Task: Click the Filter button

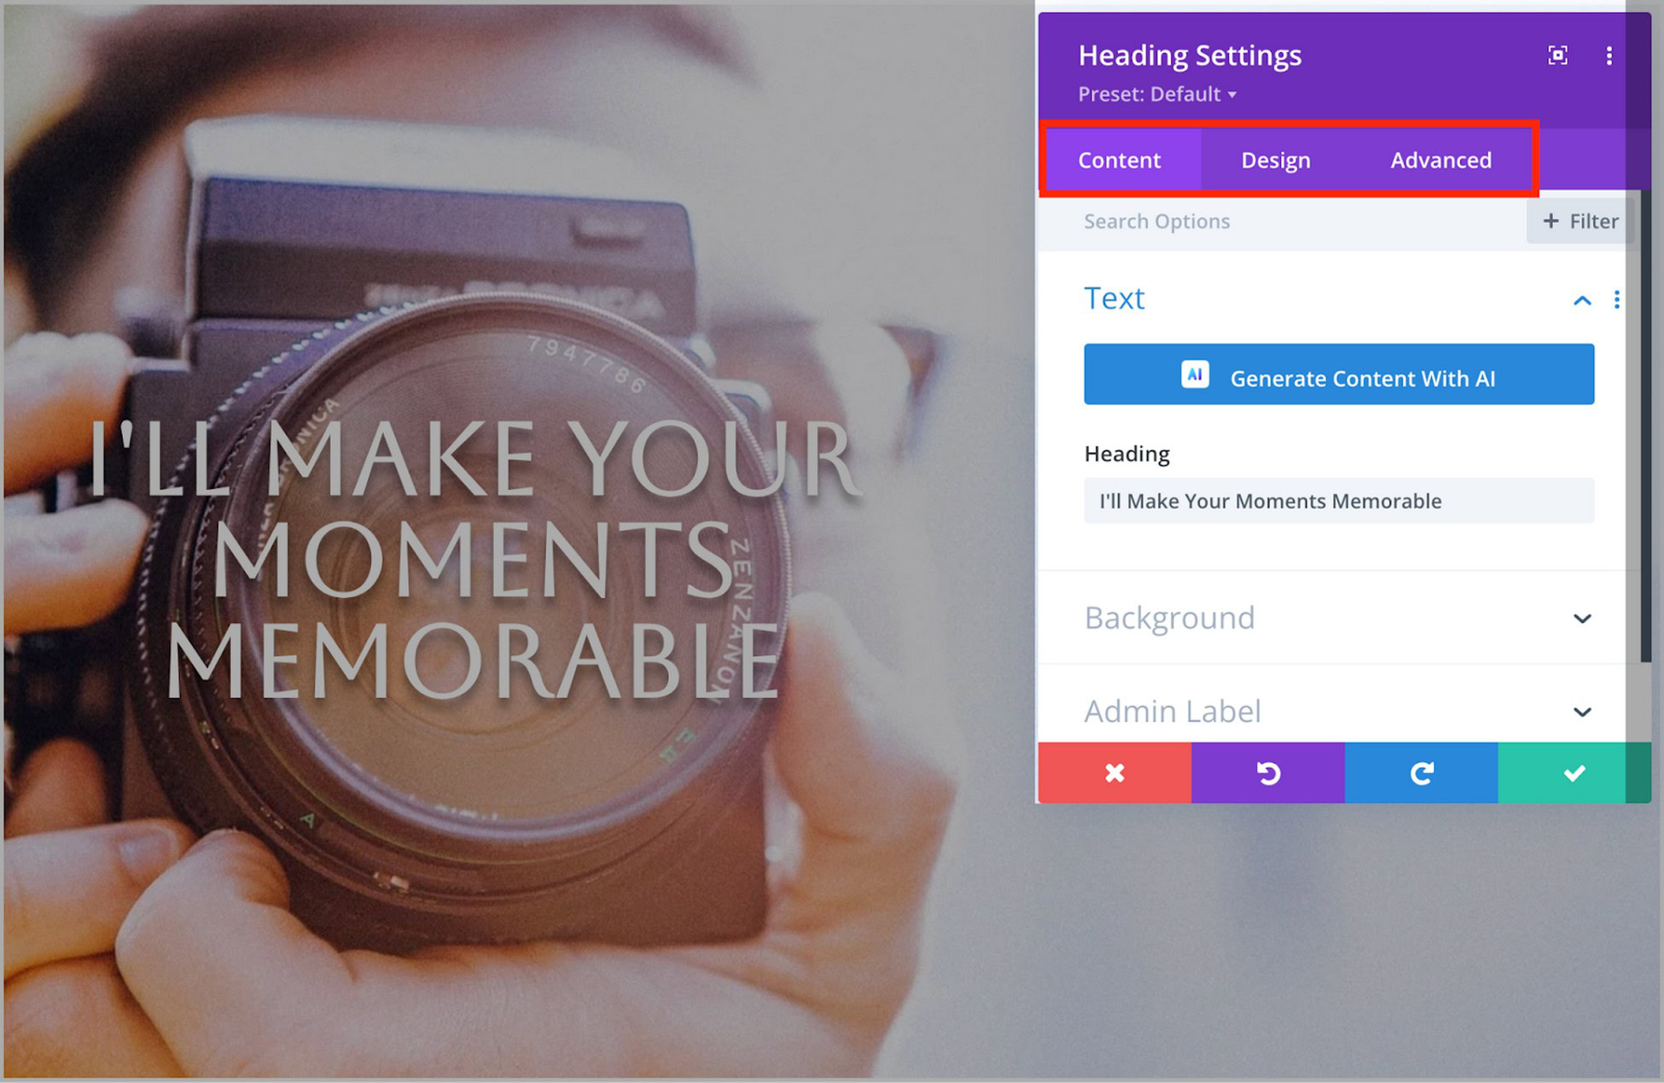Action: point(1580,222)
